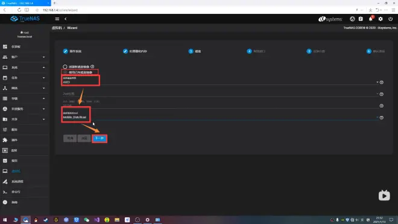Screen dimensions: 398x224
Task: Click the blue Next button
Action: coord(99,138)
